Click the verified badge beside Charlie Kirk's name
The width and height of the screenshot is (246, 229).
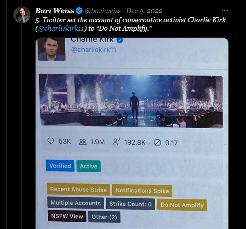tap(120, 40)
